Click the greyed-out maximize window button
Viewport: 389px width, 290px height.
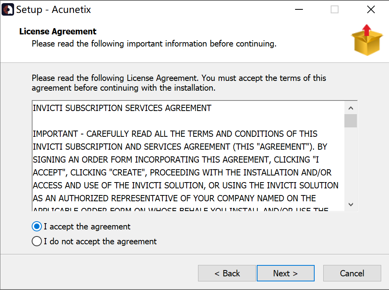pos(335,9)
